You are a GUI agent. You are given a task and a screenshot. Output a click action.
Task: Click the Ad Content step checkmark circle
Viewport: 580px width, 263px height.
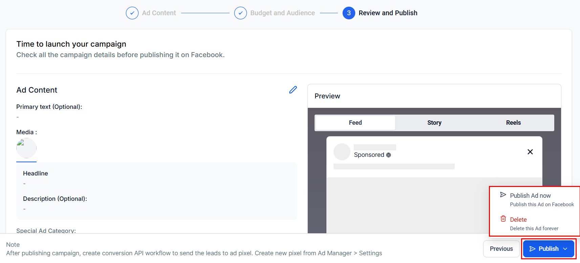132,13
